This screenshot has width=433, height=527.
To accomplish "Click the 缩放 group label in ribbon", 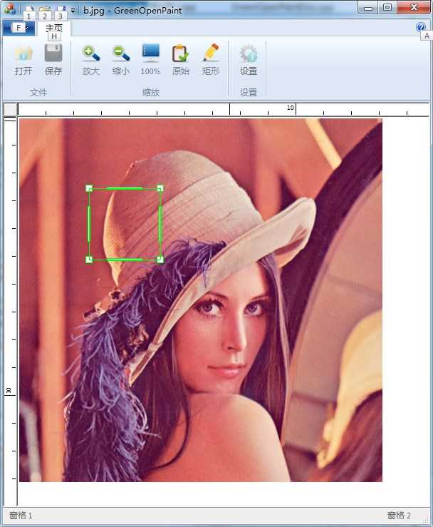I will click(151, 92).
